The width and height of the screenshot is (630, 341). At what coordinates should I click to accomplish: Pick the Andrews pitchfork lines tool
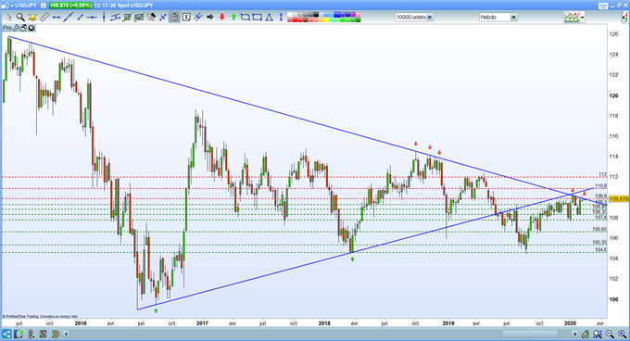click(198, 18)
